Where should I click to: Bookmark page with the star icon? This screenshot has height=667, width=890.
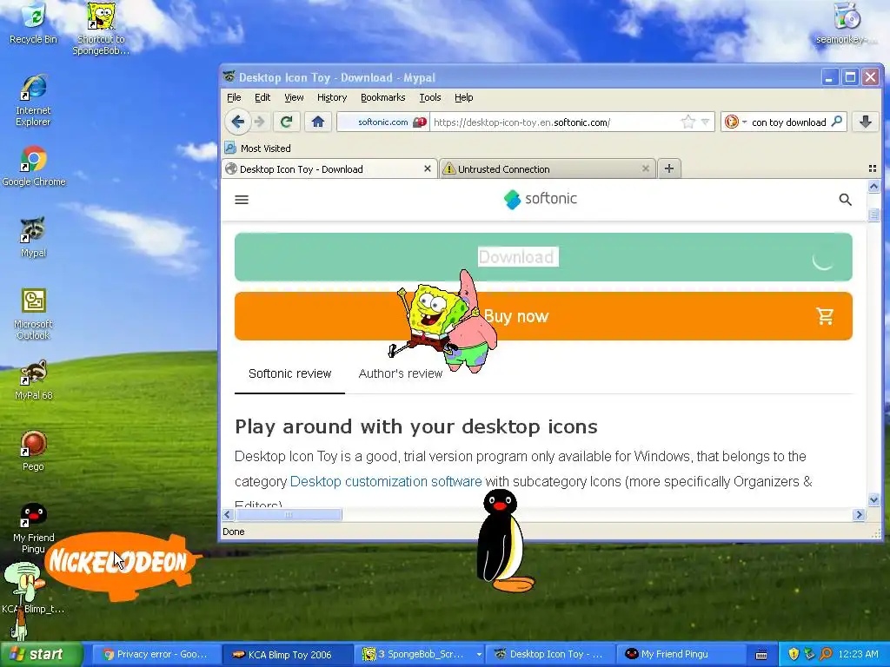[x=688, y=122]
